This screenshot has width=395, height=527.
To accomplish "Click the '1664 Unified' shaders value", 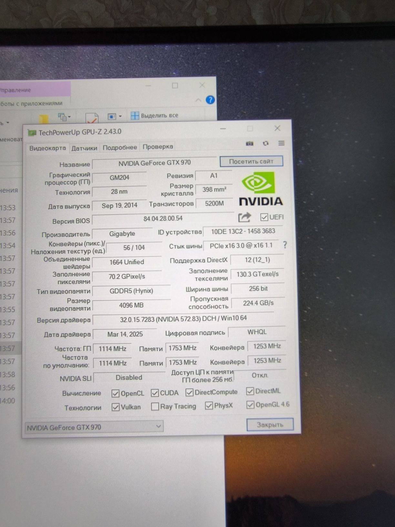I will coord(127,262).
